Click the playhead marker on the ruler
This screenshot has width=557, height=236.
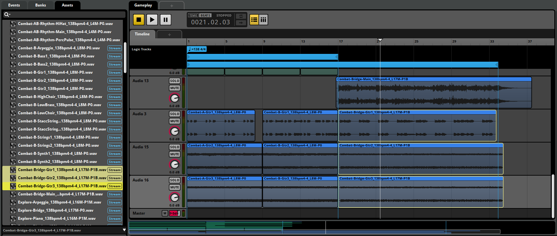pos(380,40)
